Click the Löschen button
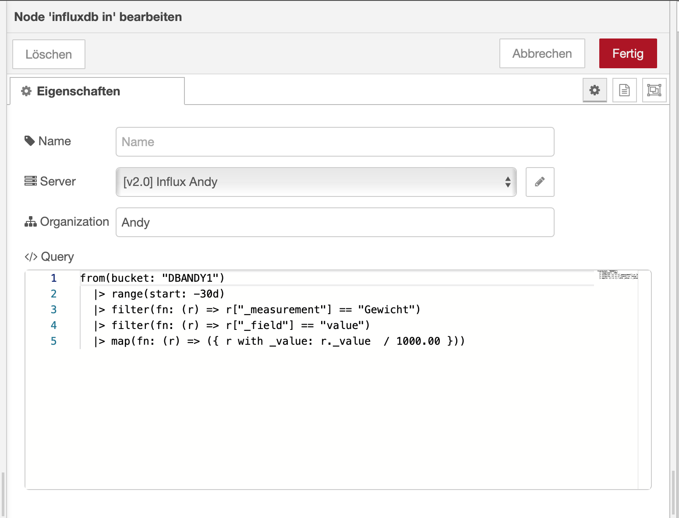This screenshot has width=679, height=518. [49, 54]
